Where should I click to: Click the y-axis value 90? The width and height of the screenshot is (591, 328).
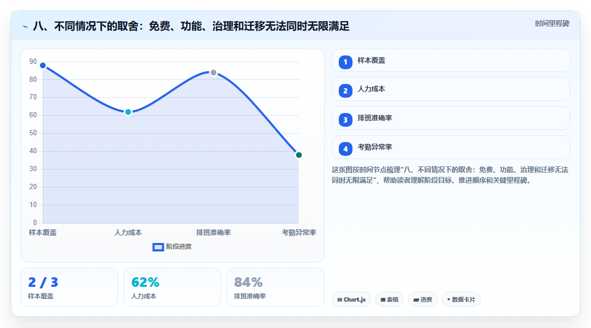33,61
